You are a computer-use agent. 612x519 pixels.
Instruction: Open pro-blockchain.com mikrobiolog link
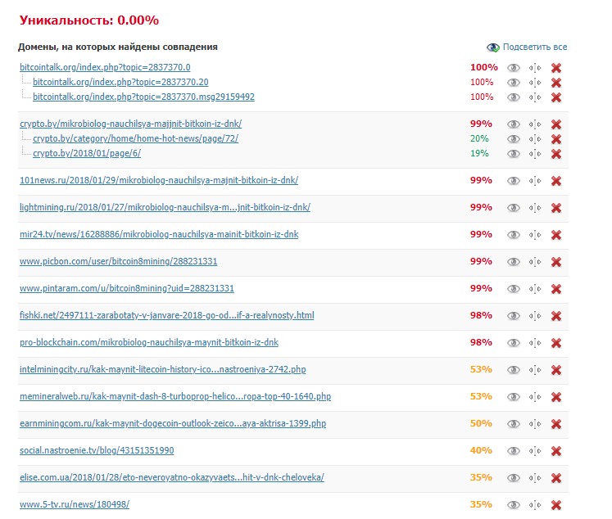click(149, 342)
